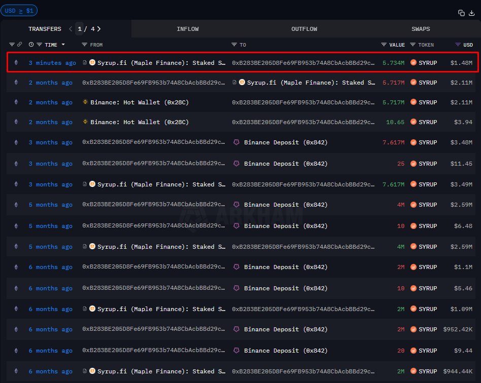Switch to the INFLOW tab
481x383 pixels.
coord(188,29)
